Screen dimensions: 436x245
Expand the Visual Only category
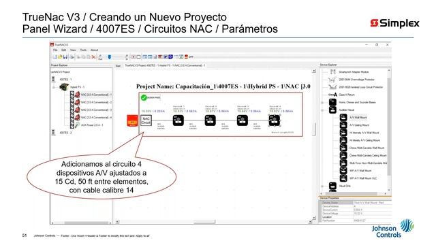point(322,186)
